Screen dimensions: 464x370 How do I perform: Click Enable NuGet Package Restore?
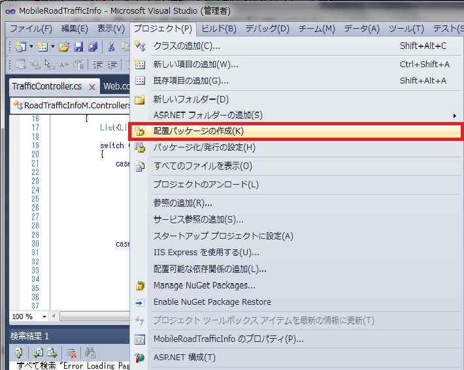(x=296, y=302)
